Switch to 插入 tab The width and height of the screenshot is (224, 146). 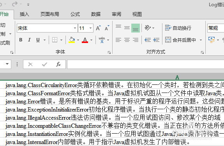[x=24, y=14]
